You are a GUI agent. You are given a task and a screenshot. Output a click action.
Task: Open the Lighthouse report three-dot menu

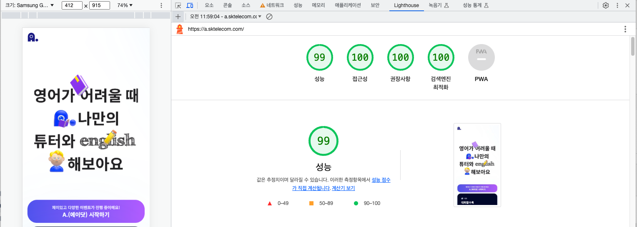point(625,29)
